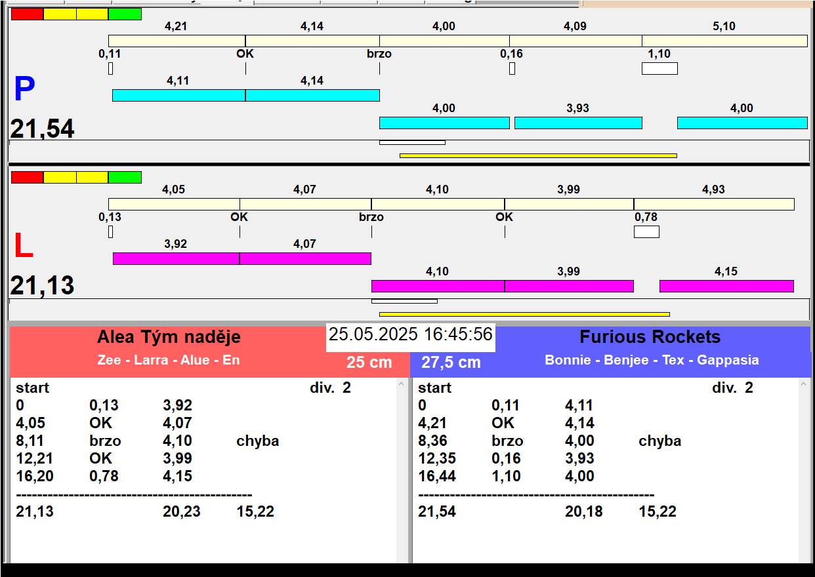Click the red L lane letter

24,247
